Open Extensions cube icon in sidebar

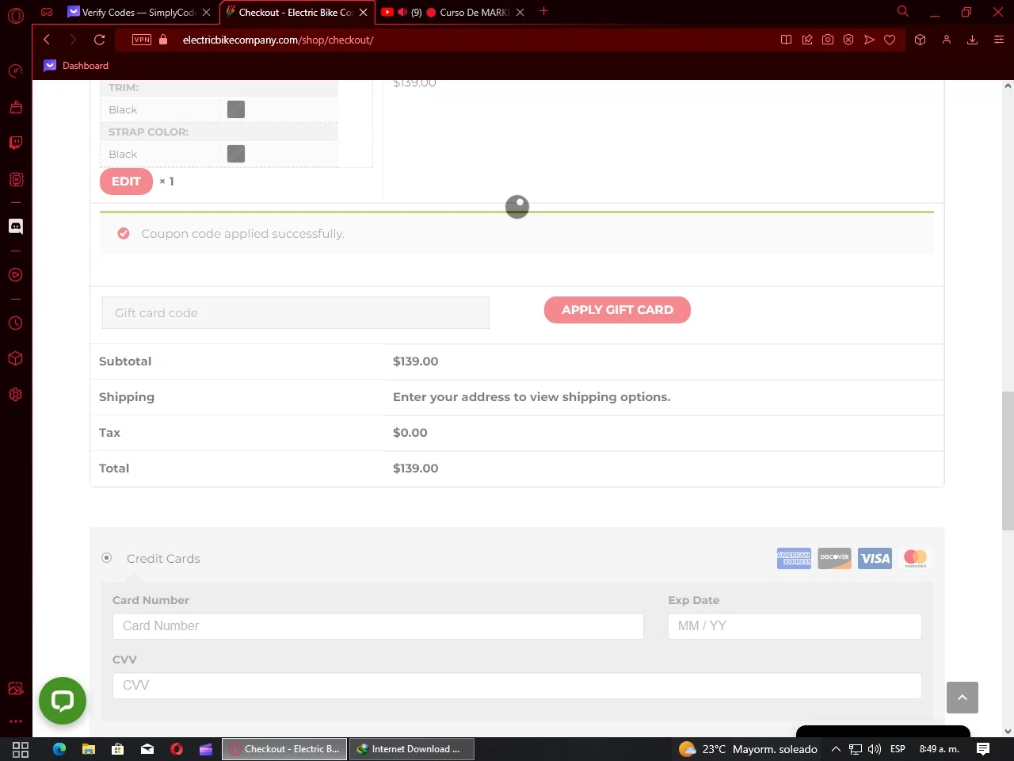click(16, 358)
